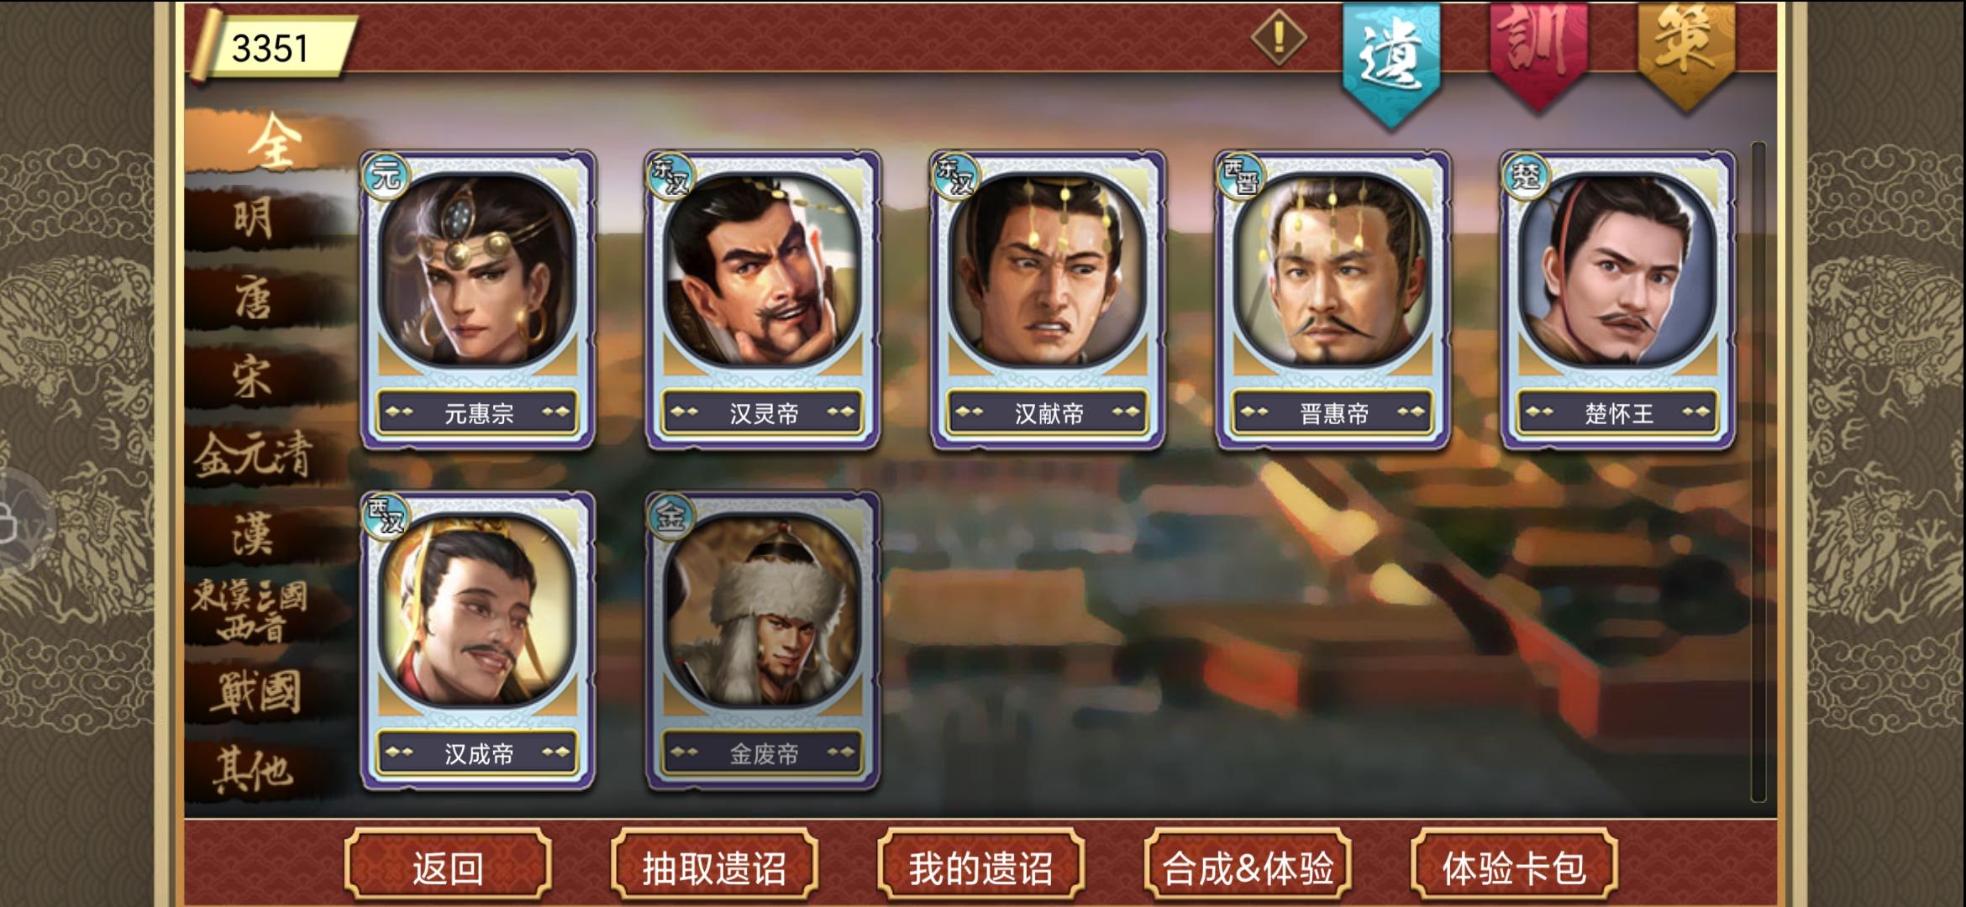Open the 体验卡包 button
The image size is (1966, 907).
(1514, 866)
